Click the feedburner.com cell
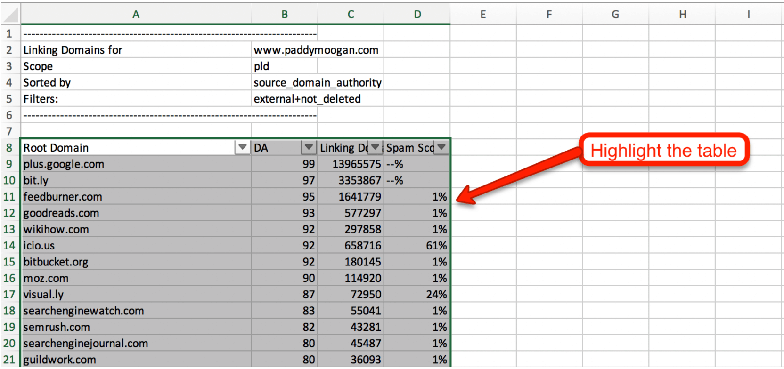Screen dimensions: 784x369 click(x=136, y=197)
